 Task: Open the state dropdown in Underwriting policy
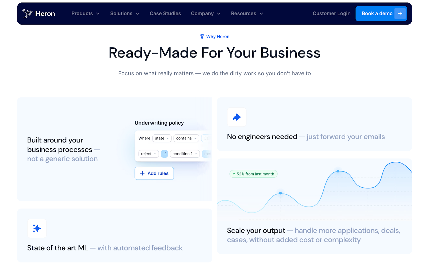162,138
